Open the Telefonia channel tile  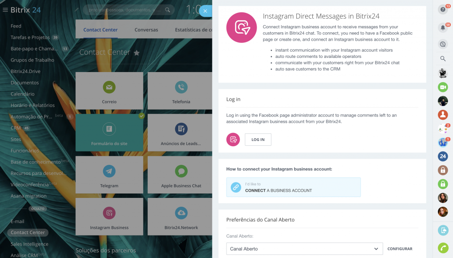pyautogui.click(x=181, y=93)
